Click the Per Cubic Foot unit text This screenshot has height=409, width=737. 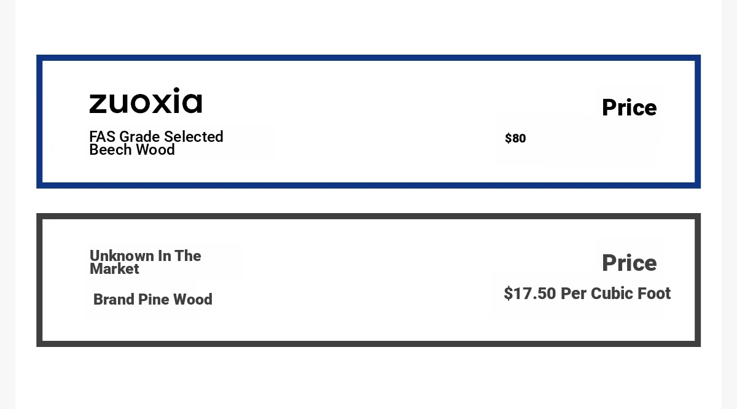point(615,294)
